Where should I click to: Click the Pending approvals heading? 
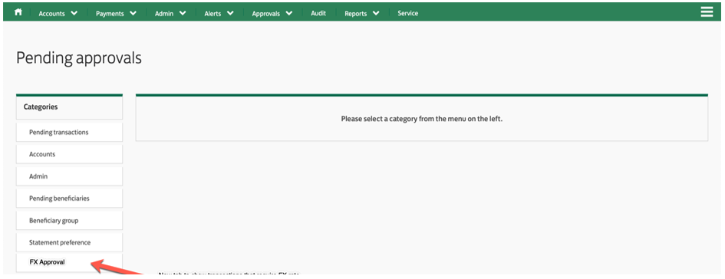[x=78, y=58]
